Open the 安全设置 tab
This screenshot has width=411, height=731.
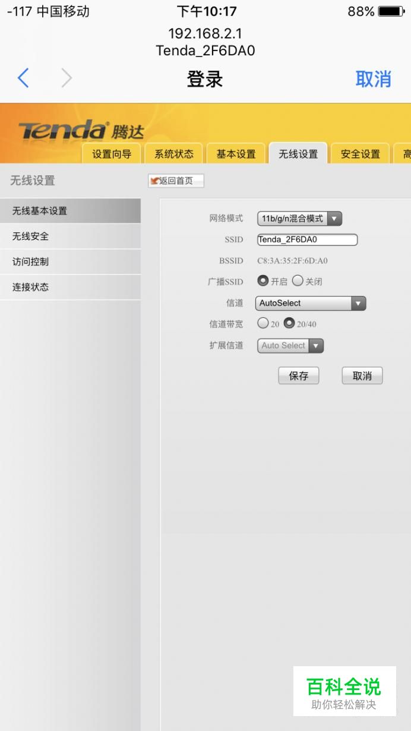(x=360, y=154)
